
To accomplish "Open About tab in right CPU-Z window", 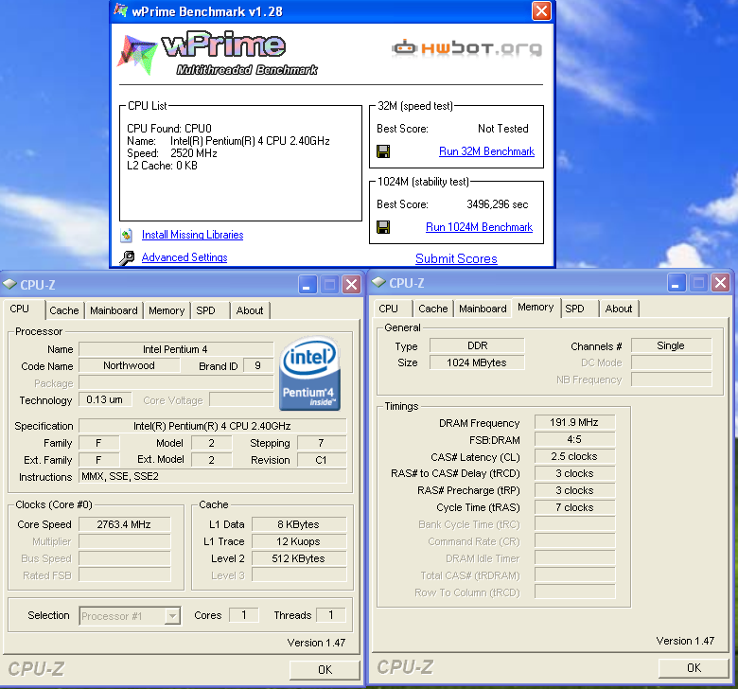I will tap(619, 309).
